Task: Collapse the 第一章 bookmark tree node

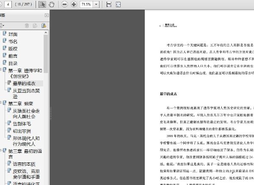Action: coord(1,70)
